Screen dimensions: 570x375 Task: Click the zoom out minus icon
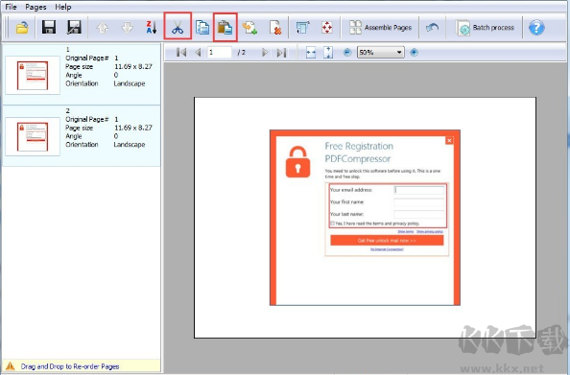coord(347,53)
